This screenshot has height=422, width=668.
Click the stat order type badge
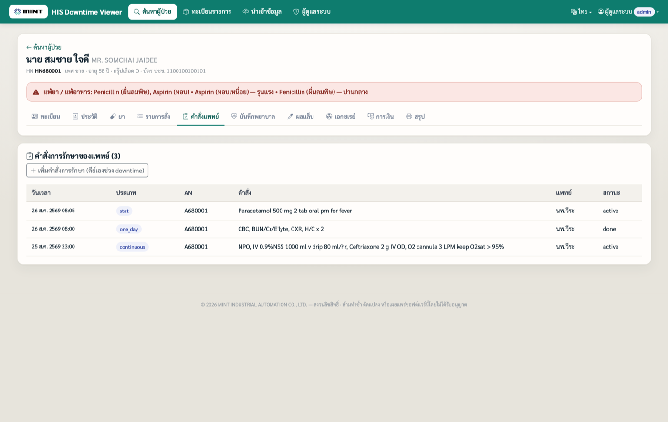click(x=124, y=211)
